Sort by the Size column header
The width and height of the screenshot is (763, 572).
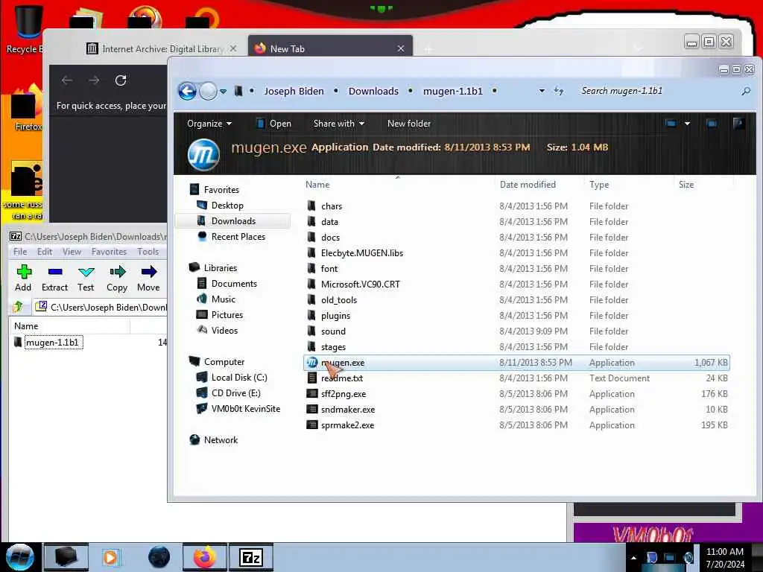pos(686,185)
